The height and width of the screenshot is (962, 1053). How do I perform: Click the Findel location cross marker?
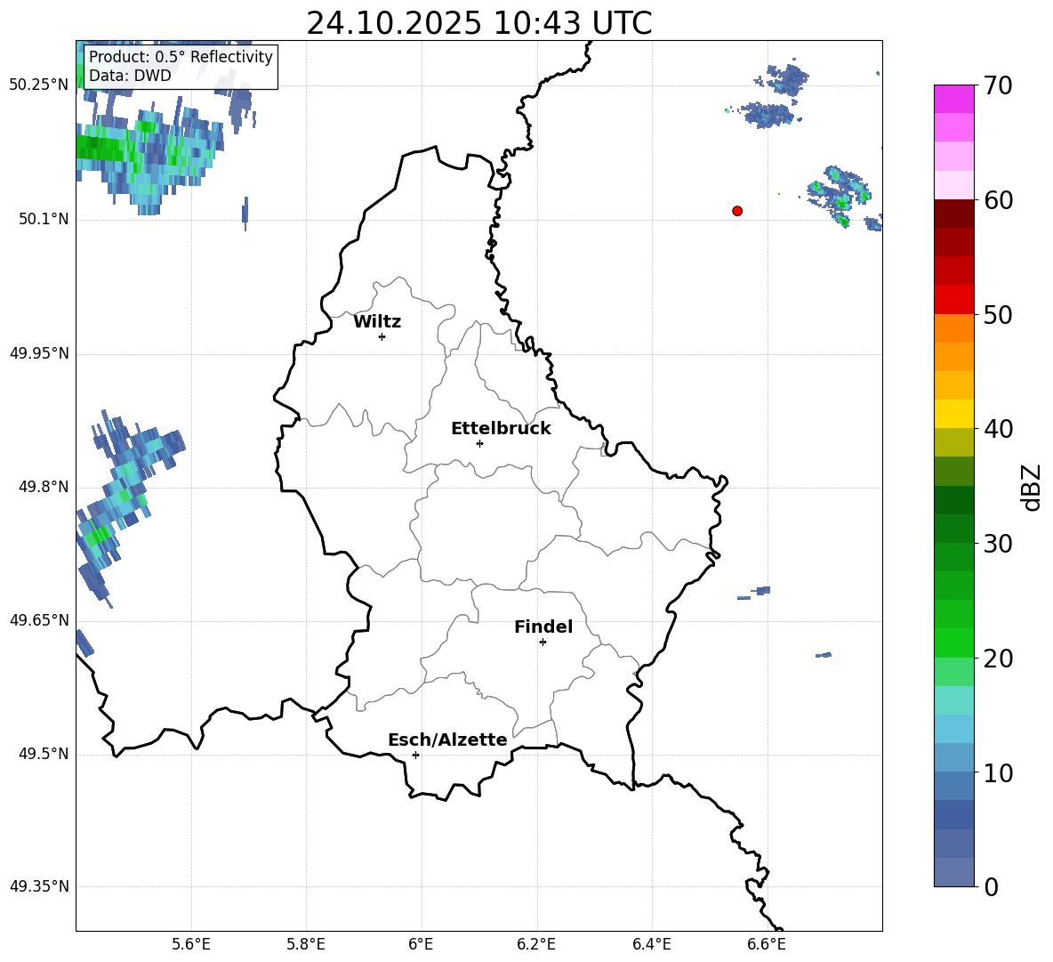click(543, 643)
